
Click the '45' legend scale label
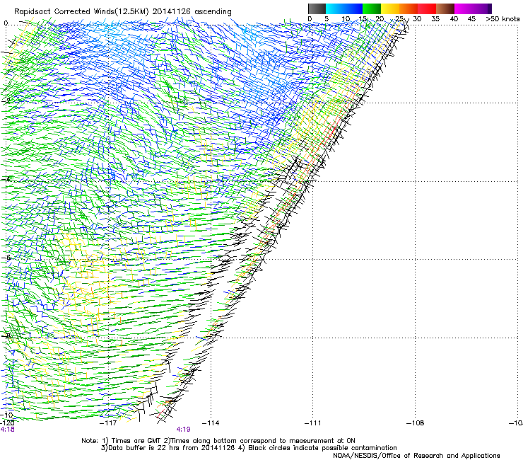click(x=471, y=19)
